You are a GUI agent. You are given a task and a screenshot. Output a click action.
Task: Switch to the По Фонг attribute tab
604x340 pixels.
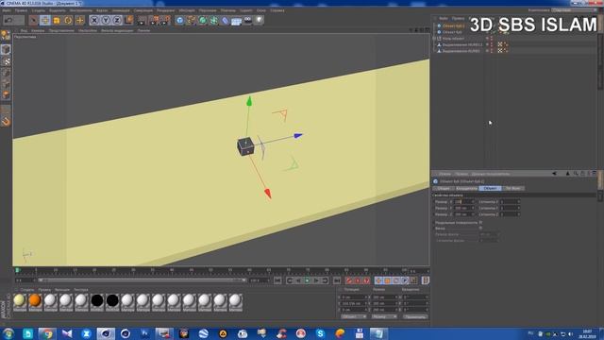pyautogui.click(x=513, y=188)
